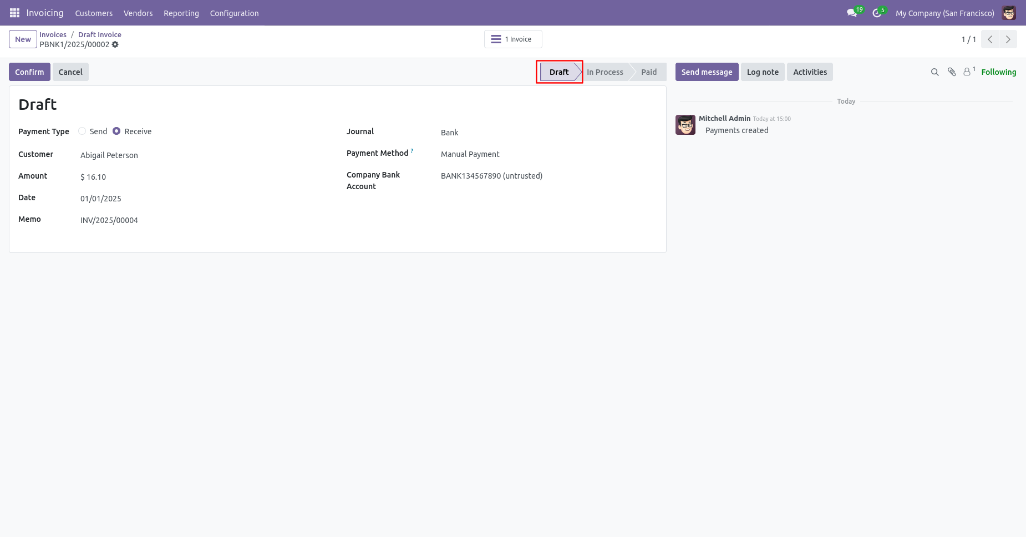Image resolution: width=1026 pixels, height=537 pixels.
Task: Click the Invoicing app title
Action: coord(45,13)
